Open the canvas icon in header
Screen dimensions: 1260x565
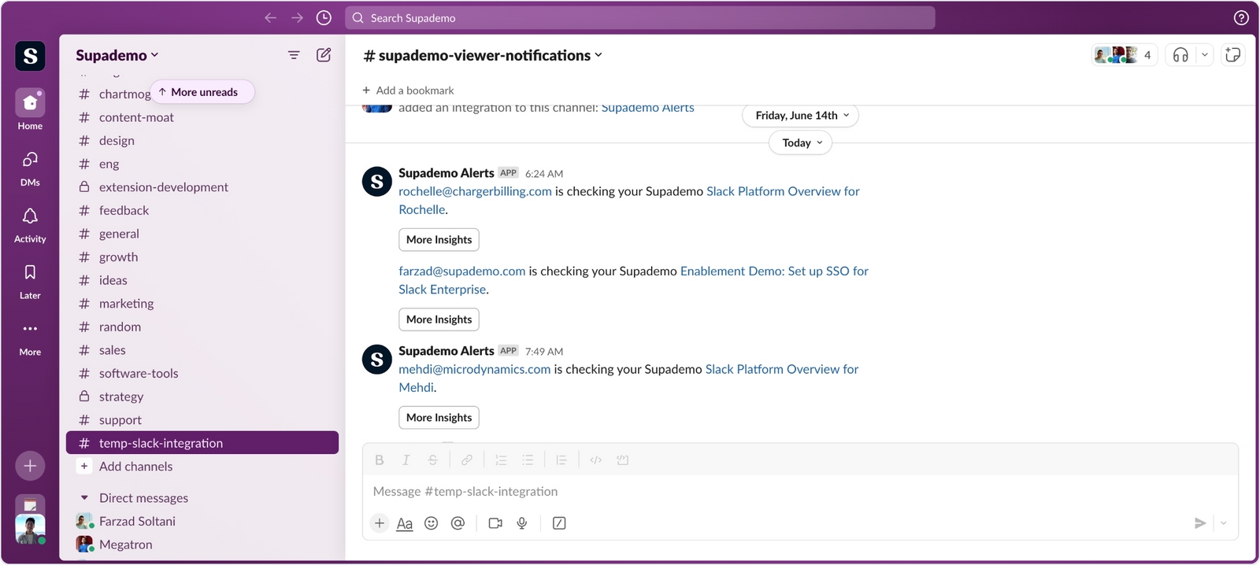[1233, 55]
